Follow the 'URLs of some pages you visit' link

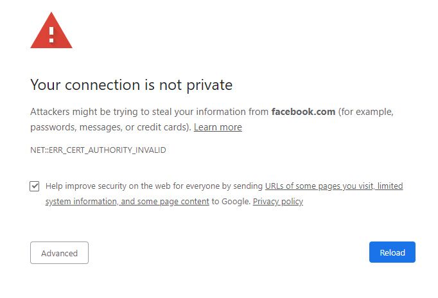319,186
